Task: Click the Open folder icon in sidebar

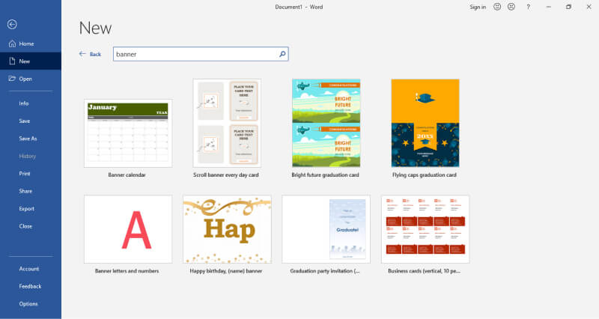Action: click(12, 79)
